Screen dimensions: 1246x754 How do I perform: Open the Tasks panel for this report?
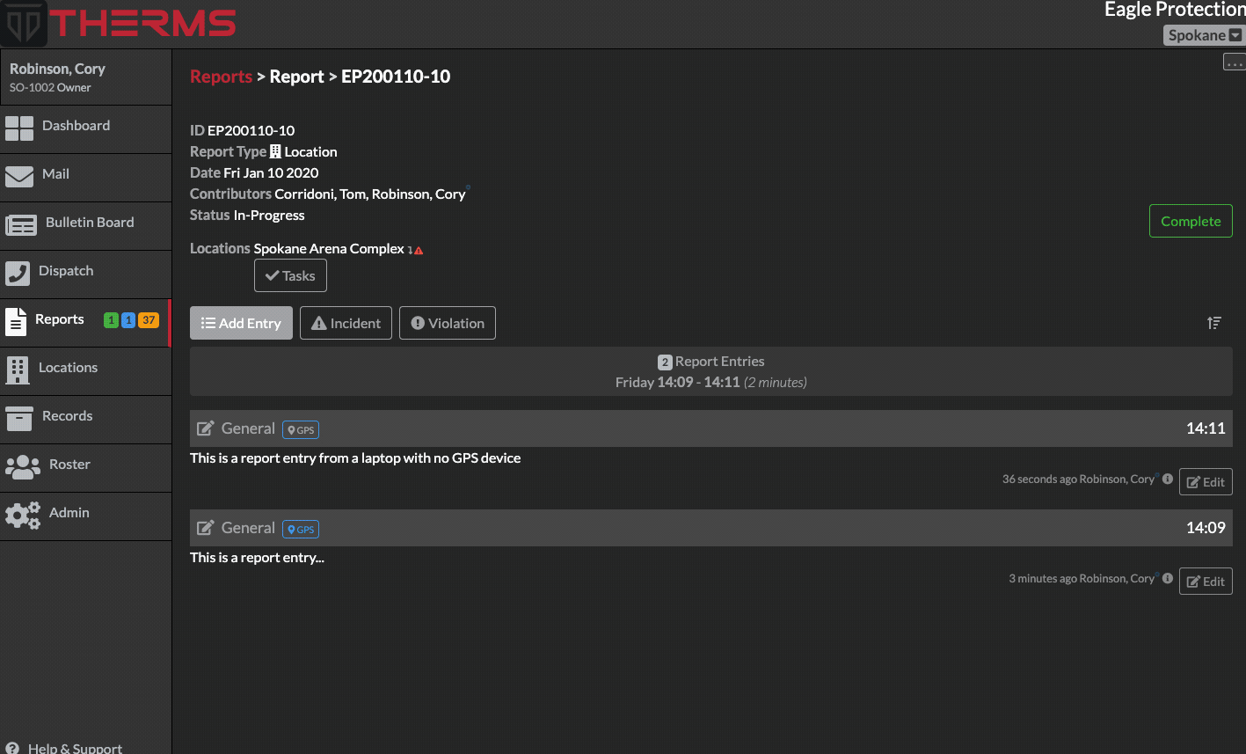click(290, 275)
